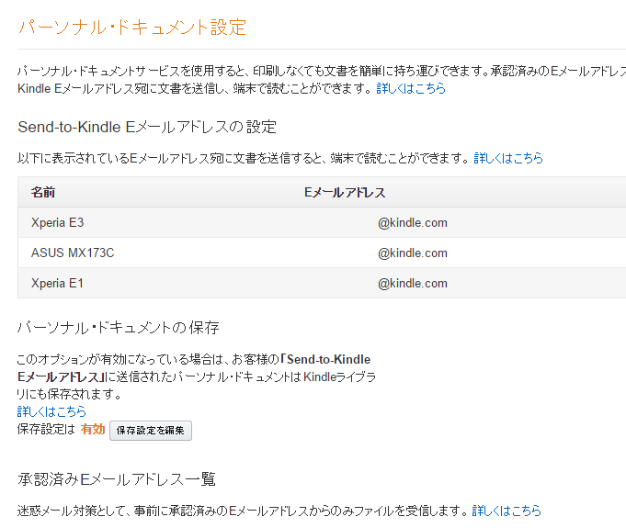Select the Xperia E3 device name
The height and width of the screenshot is (528, 626).
coord(58,222)
